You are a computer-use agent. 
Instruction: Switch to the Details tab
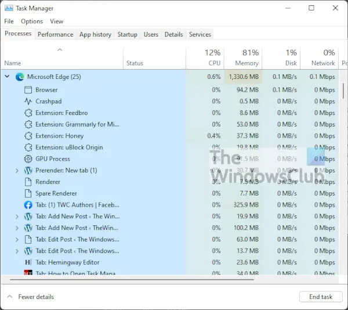tap(174, 34)
